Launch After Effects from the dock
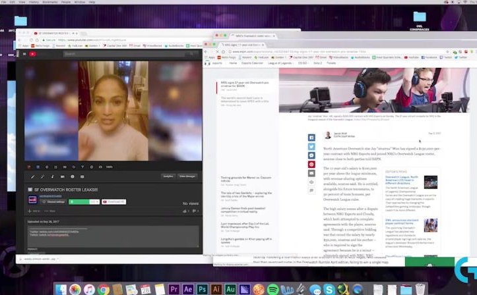477x295 pixels. coord(189,288)
